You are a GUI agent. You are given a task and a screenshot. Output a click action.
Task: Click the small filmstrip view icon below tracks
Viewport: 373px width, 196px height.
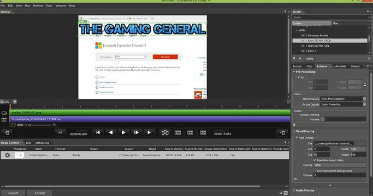[x=13, y=125]
